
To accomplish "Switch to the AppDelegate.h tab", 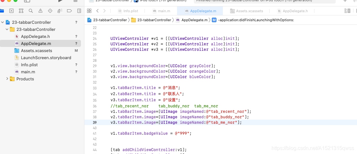I will coord(292,11).
